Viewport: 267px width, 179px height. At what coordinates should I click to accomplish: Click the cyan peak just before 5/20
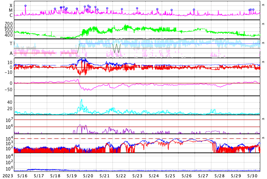[x=81, y=100]
